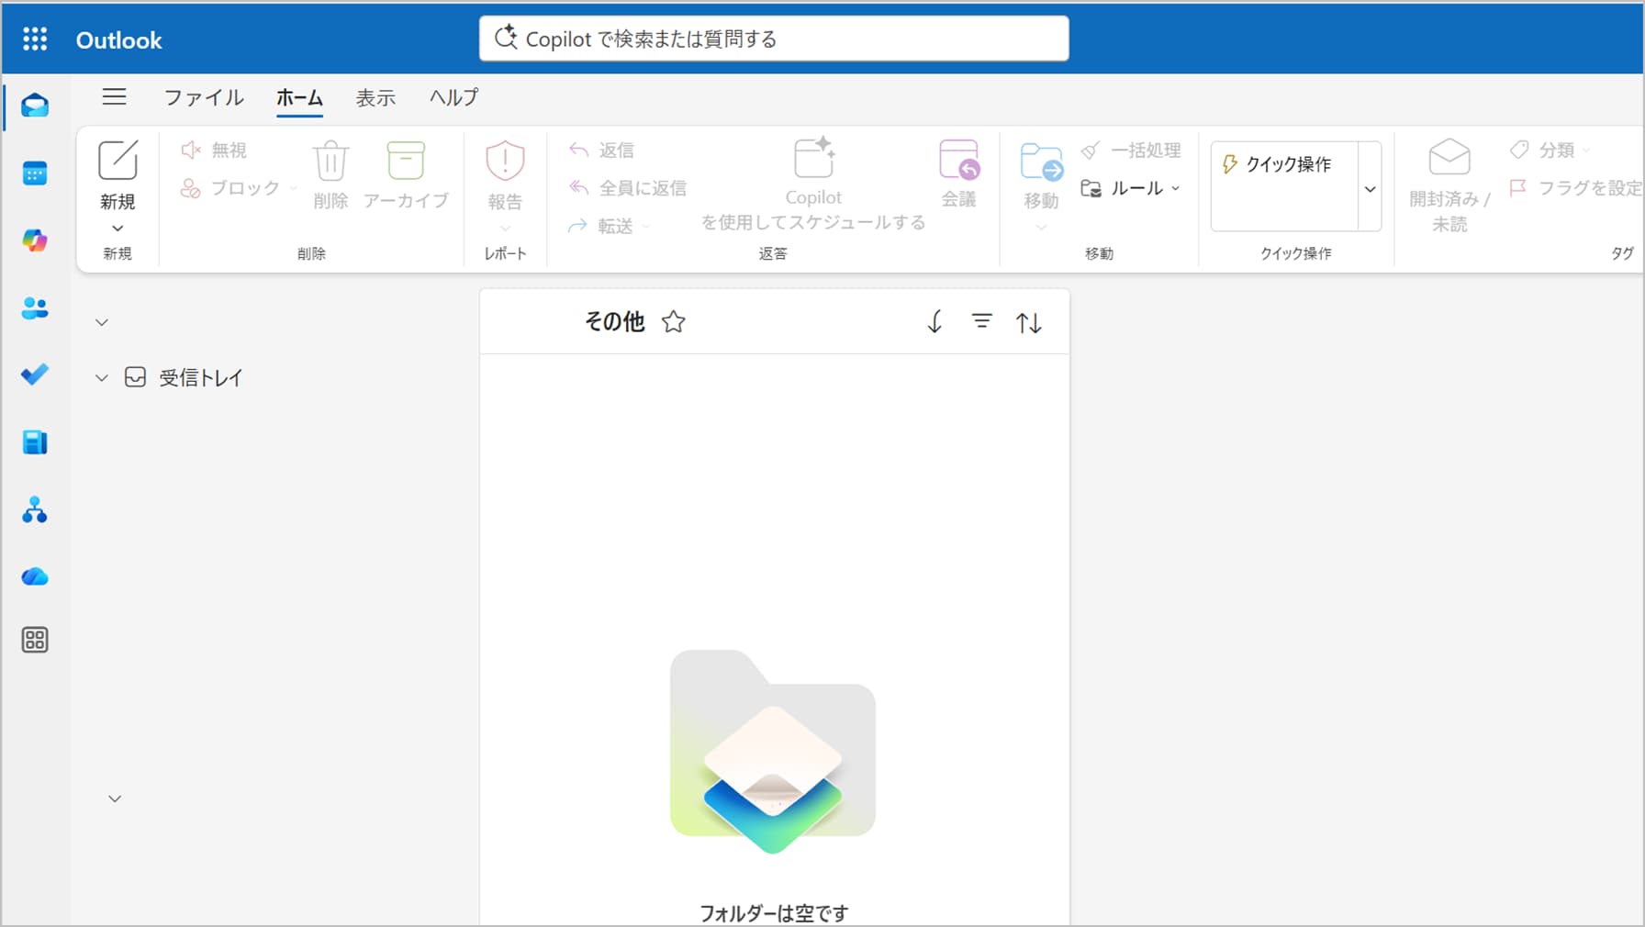Open OneDrive cloud icon in sidebar
The image size is (1645, 927).
coord(35,576)
